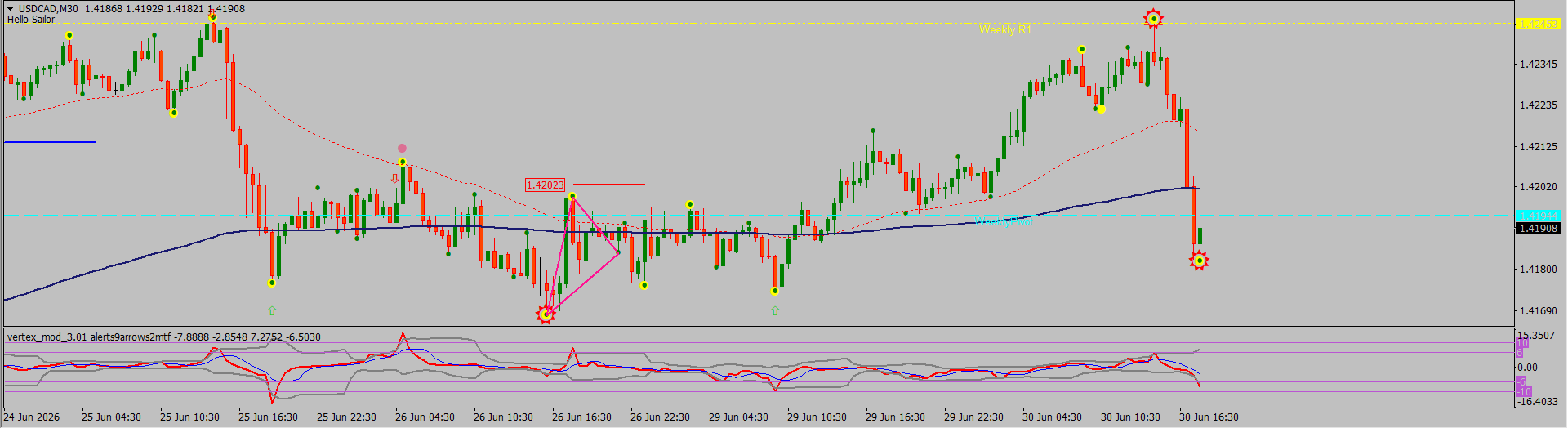Image resolution: width=1568 pixels, height=428 pixels.
Task: Click the 24 Jun 2026 date label
Action: (x=32, y=417)
